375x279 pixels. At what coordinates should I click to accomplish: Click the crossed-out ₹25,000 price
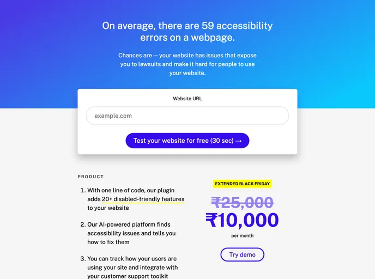(x=242, y=203)
